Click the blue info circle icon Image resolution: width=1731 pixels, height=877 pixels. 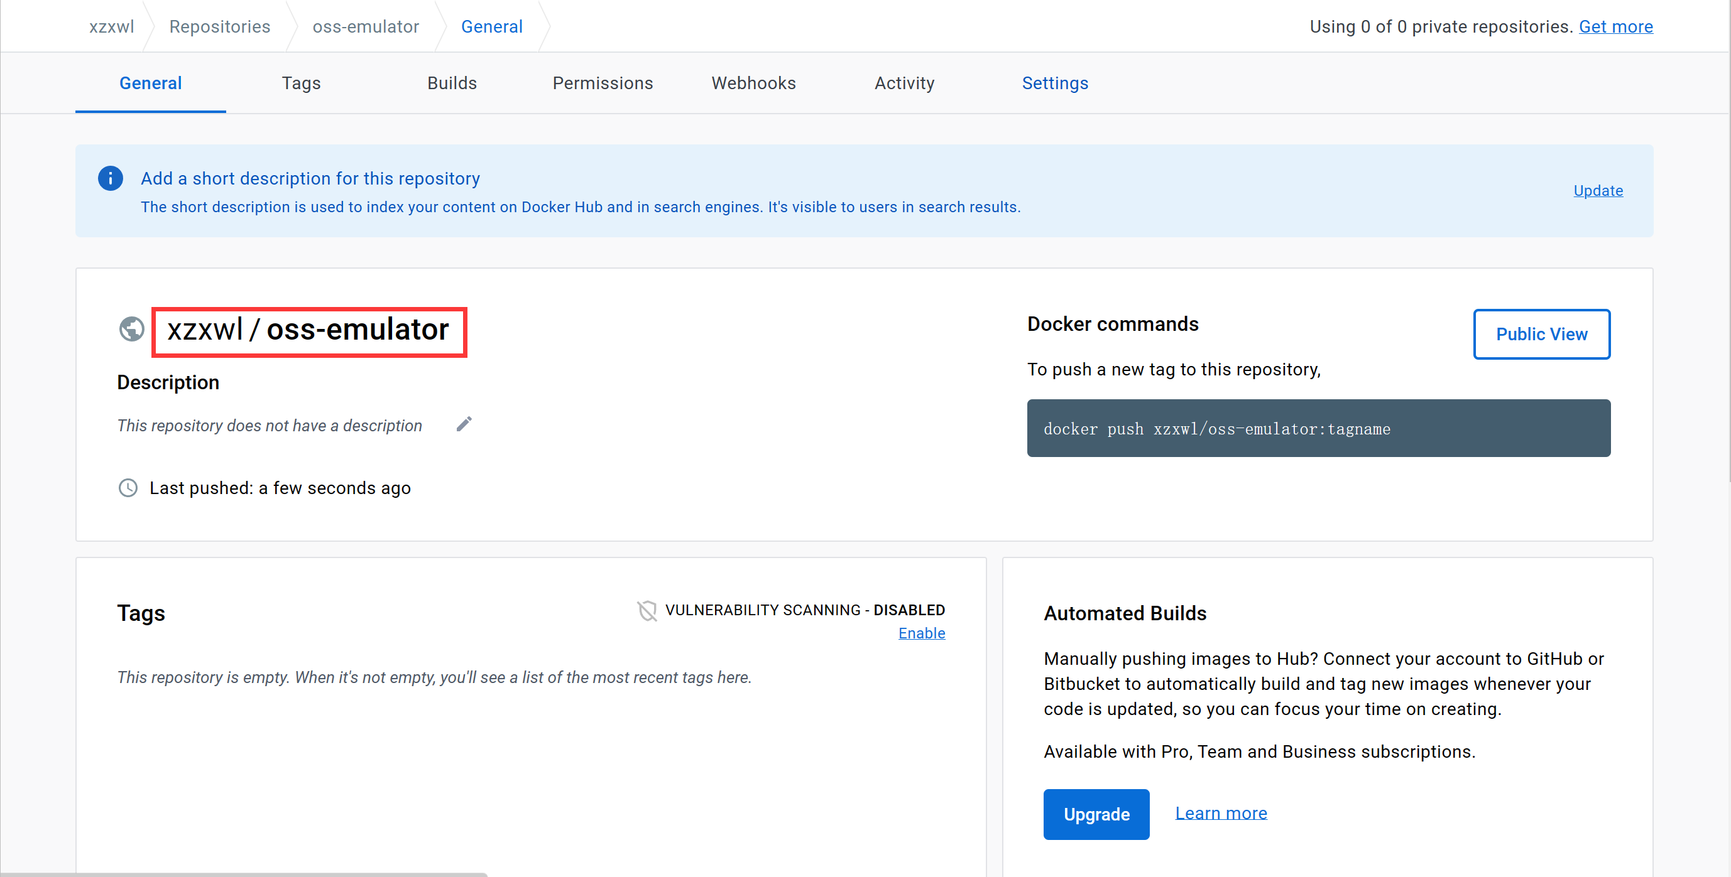tap(110, 179)
